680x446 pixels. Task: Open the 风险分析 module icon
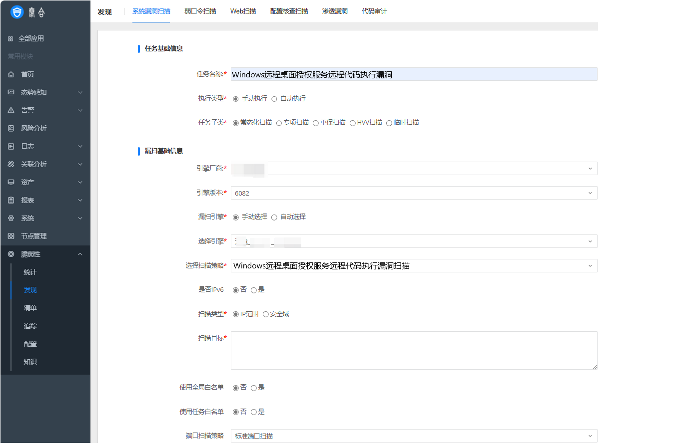pyautogui.click(x=10, y=128)
